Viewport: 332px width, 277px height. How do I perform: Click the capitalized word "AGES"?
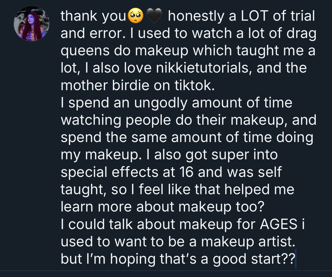[279, 224]
